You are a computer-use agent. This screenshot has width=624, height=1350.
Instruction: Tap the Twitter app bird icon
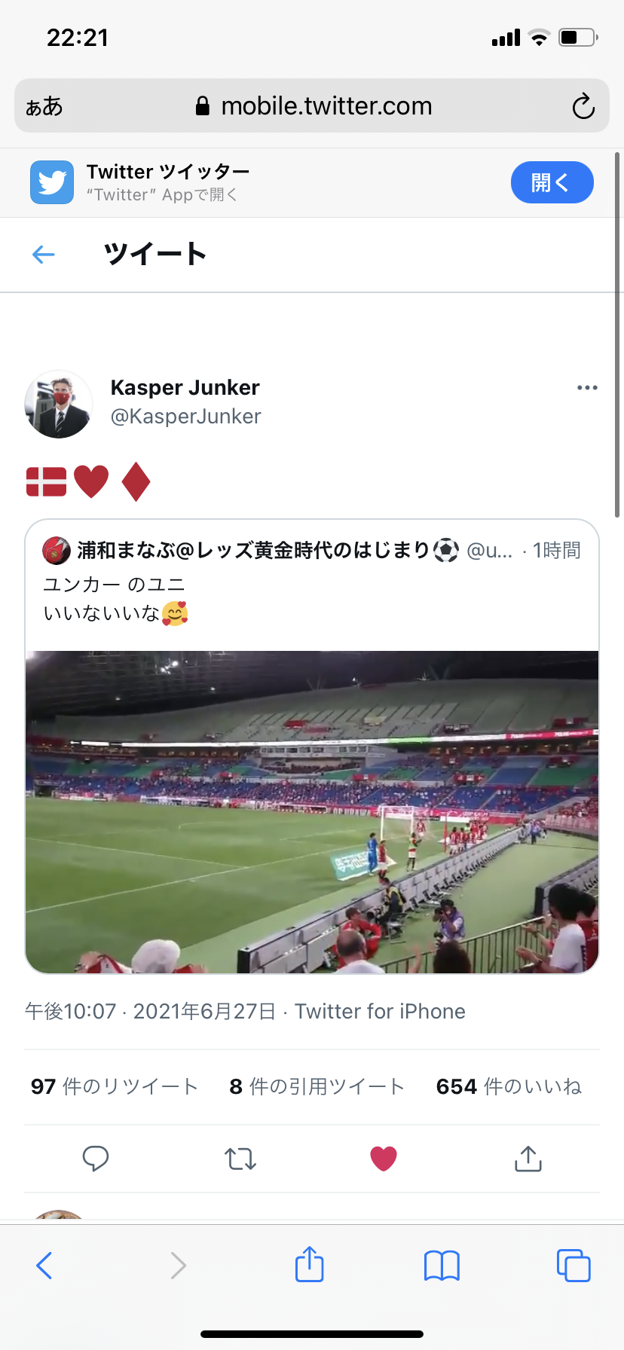[52, 182]
